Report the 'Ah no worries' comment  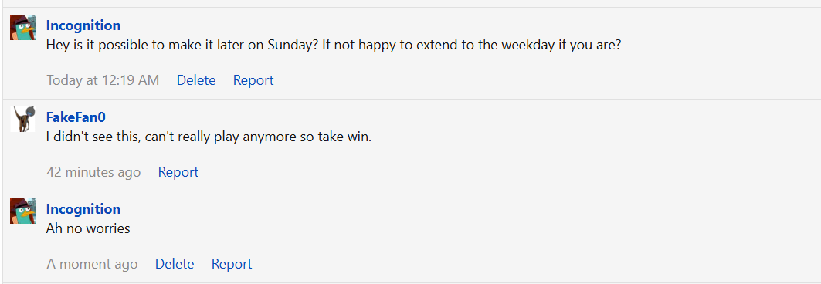pyautogui.click(x=232, y=264)
